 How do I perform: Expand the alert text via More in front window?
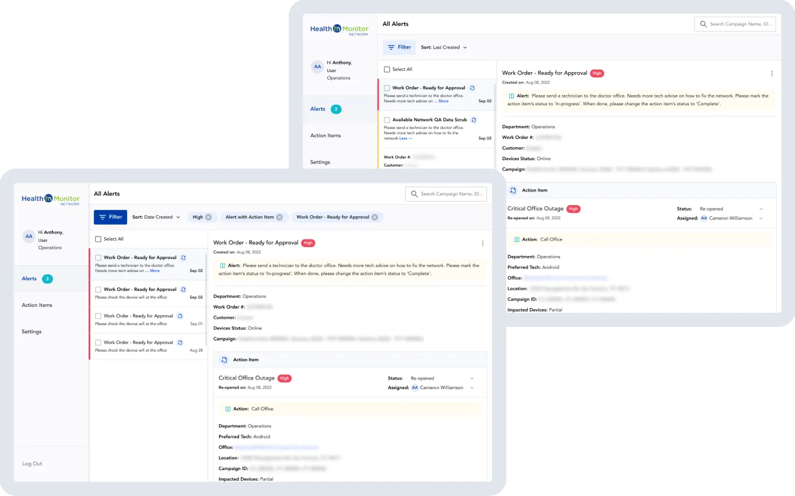click(x=155, y=271)
